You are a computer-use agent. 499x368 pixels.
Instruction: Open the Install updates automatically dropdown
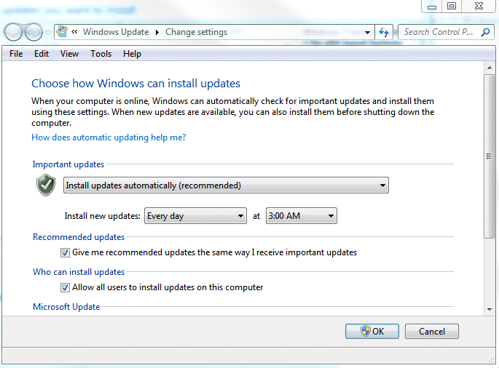point(226,185)
